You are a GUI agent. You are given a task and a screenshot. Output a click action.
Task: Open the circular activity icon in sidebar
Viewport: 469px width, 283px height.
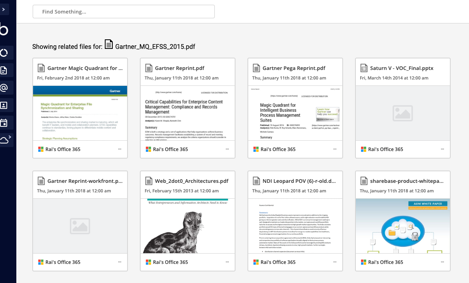tap(4, 53)
